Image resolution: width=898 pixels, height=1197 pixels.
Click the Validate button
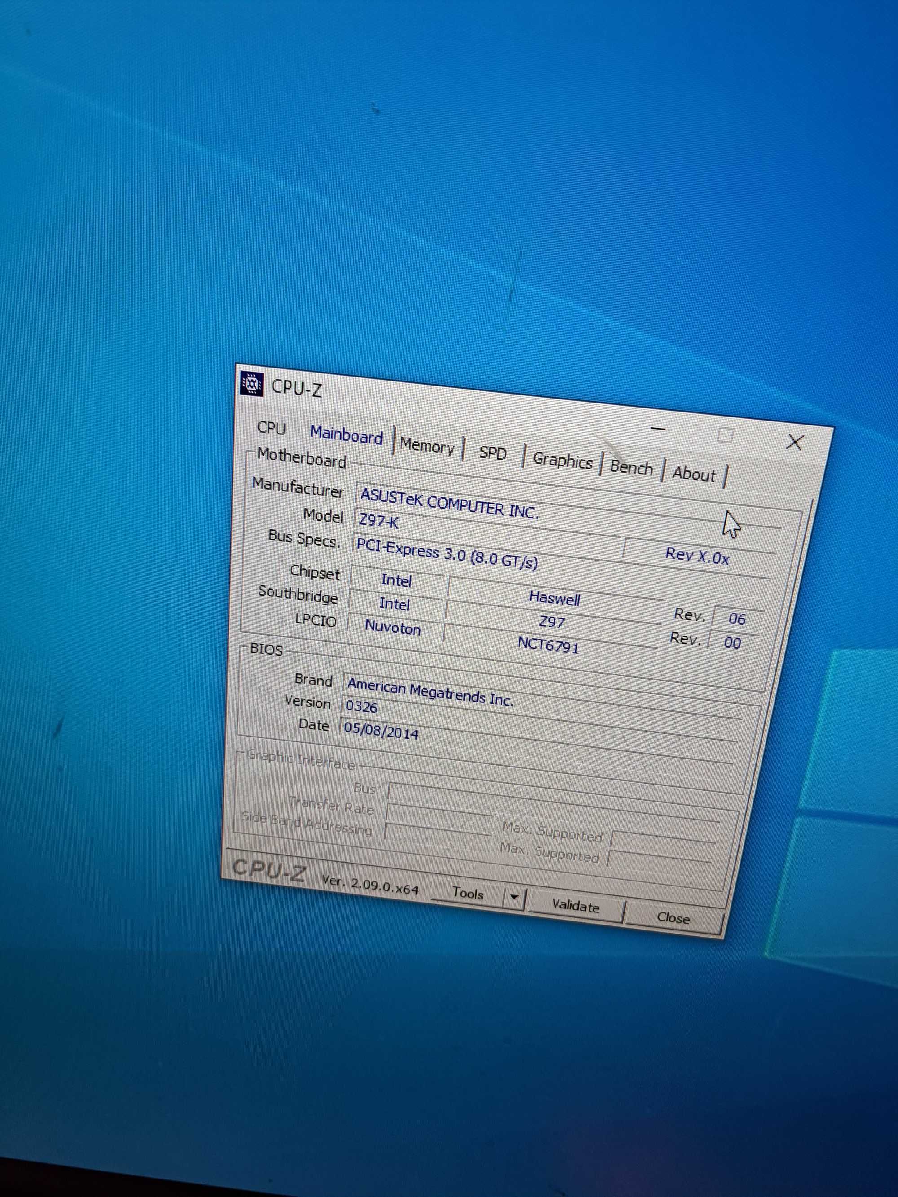[x=575, y=907]
